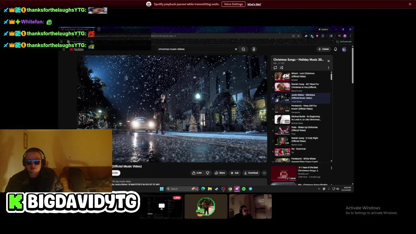Toggle playlist loop button
416x234 pixels.
coord(275,68)
